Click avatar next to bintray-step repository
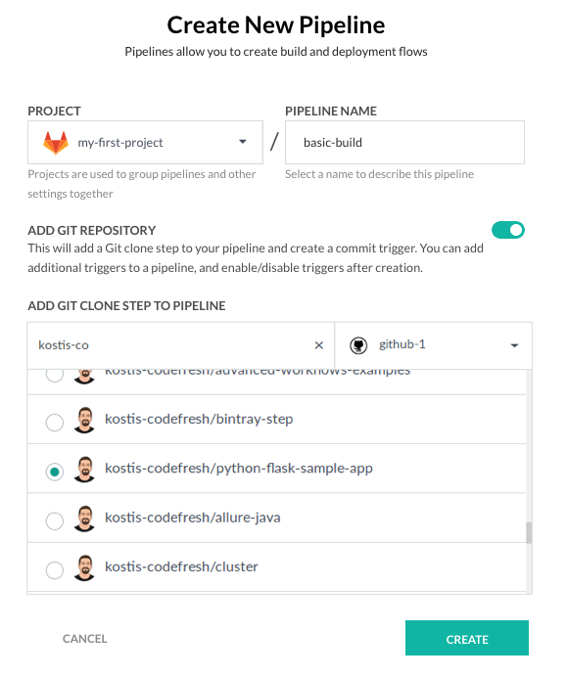The image size is (567, 678). pyautogui.click(x=84, y=420)
